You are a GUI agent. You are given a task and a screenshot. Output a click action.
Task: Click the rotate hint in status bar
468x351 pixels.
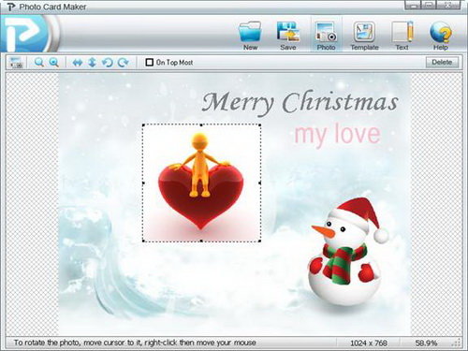135,343
